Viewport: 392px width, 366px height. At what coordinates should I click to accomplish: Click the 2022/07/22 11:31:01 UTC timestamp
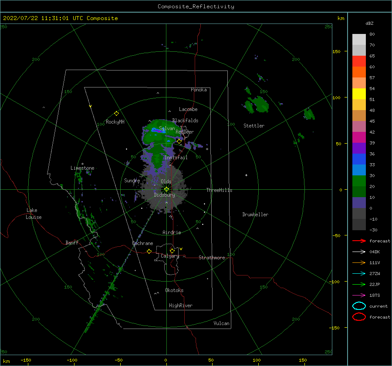[40, 18]
